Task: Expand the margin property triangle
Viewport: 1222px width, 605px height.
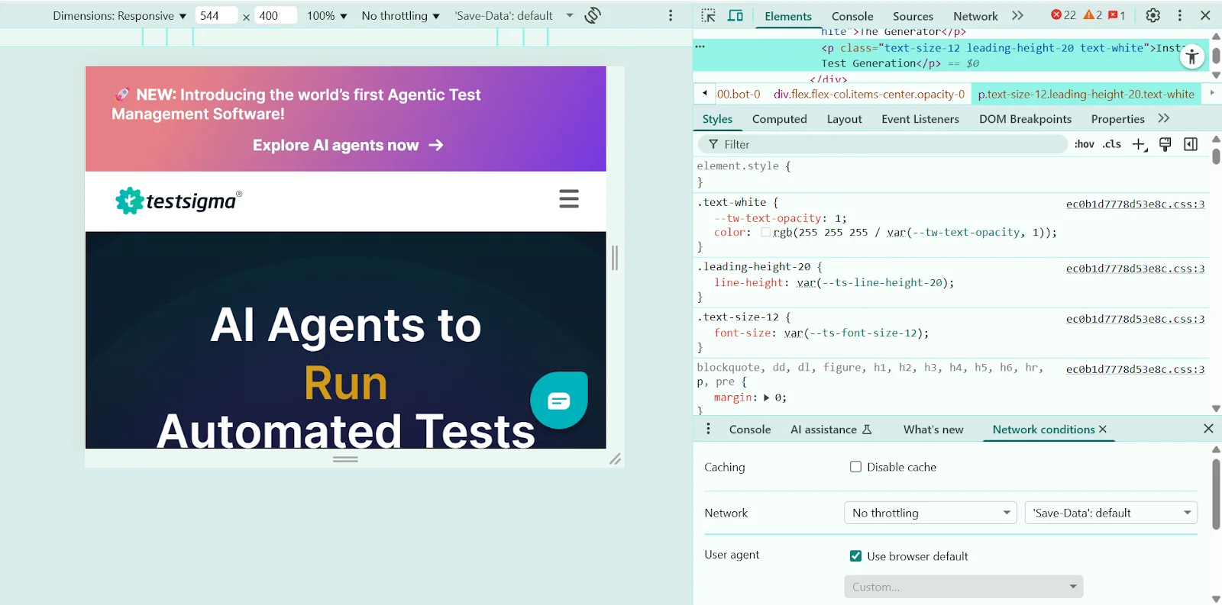Action: coord(766,397)
